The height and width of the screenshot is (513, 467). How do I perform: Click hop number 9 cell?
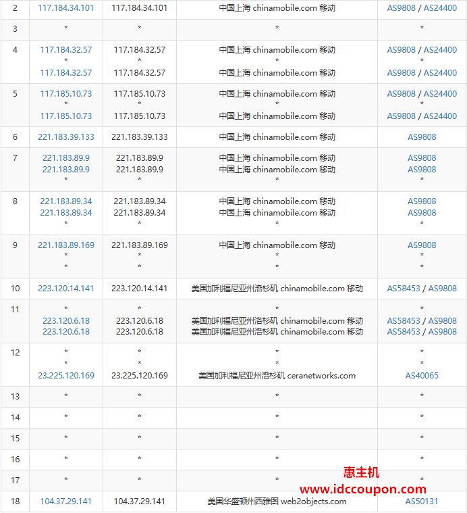(15, 257)
